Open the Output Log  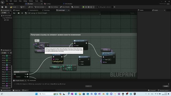click(x=17, y=90)
